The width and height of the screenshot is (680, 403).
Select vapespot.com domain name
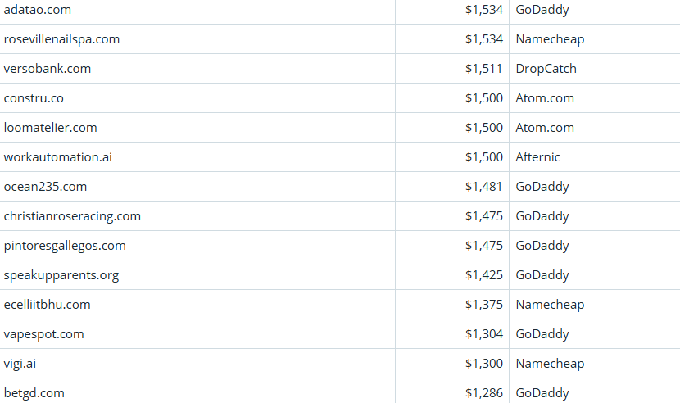(x=43, y=334)
